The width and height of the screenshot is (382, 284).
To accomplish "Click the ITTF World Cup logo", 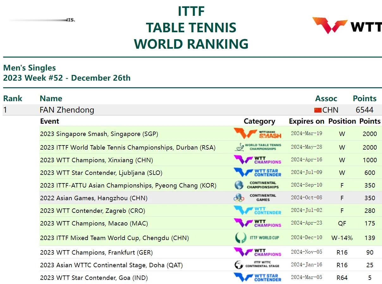I will click(257, 238).
